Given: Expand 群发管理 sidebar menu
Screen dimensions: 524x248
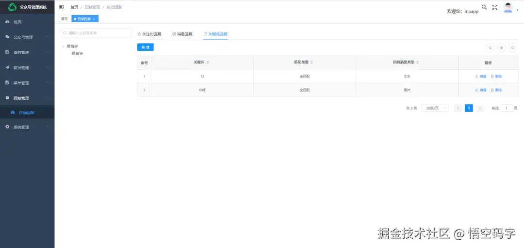Looking at the screenshot, I should point(27,68).
